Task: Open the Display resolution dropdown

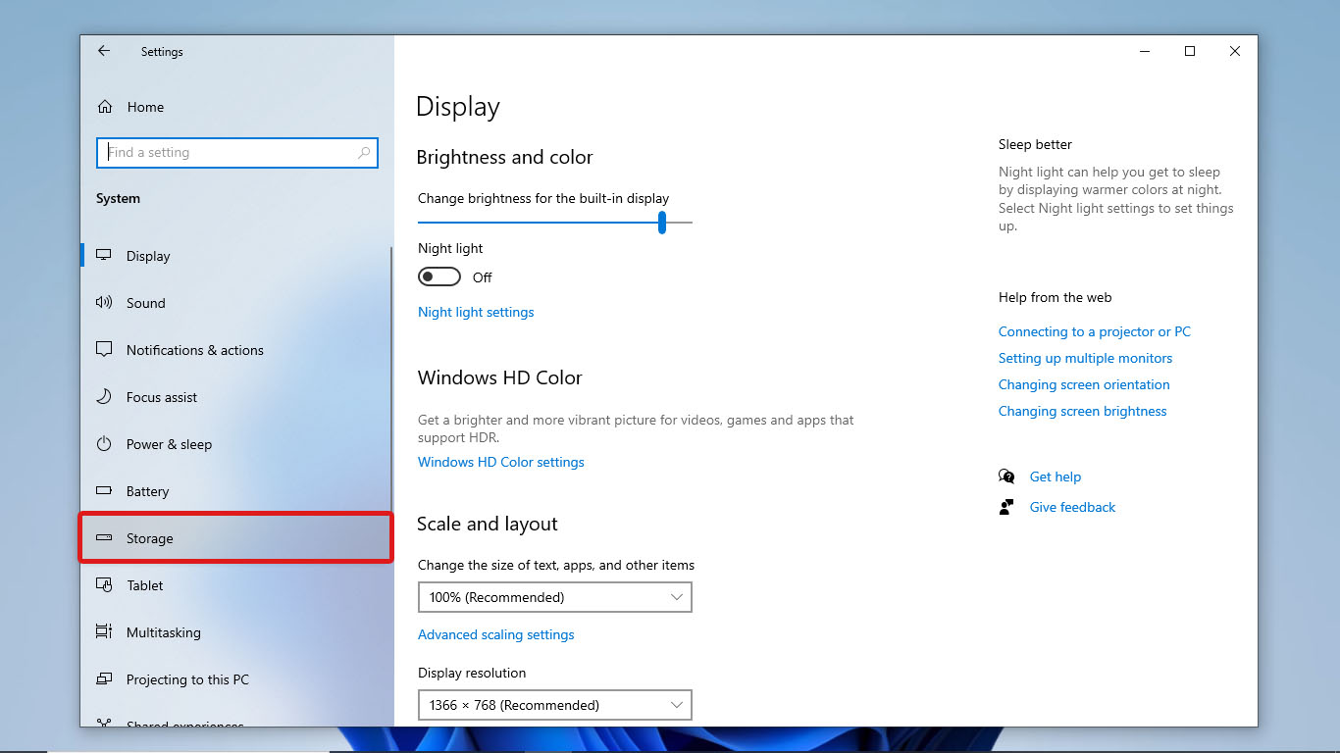Action: tap(555, 705)
